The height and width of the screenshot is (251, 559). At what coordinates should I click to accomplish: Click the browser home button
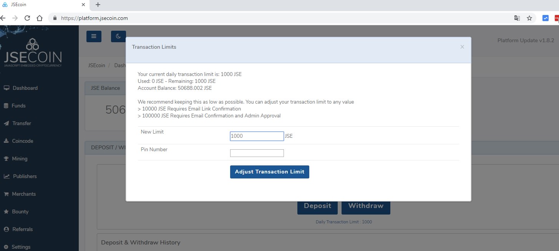click(x=39, y=18)
